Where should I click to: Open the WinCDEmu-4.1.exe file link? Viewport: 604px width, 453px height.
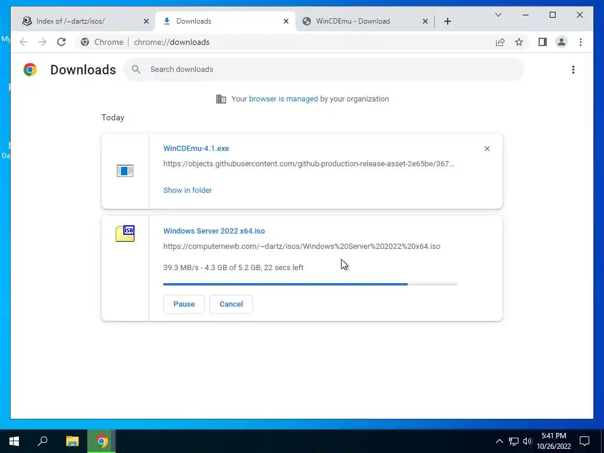pos(196,149)
